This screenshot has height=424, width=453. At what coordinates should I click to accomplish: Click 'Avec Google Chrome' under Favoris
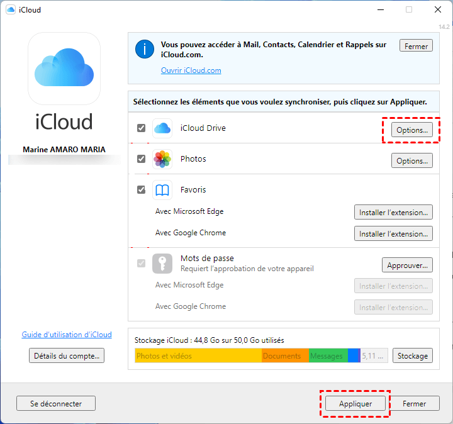191,233
